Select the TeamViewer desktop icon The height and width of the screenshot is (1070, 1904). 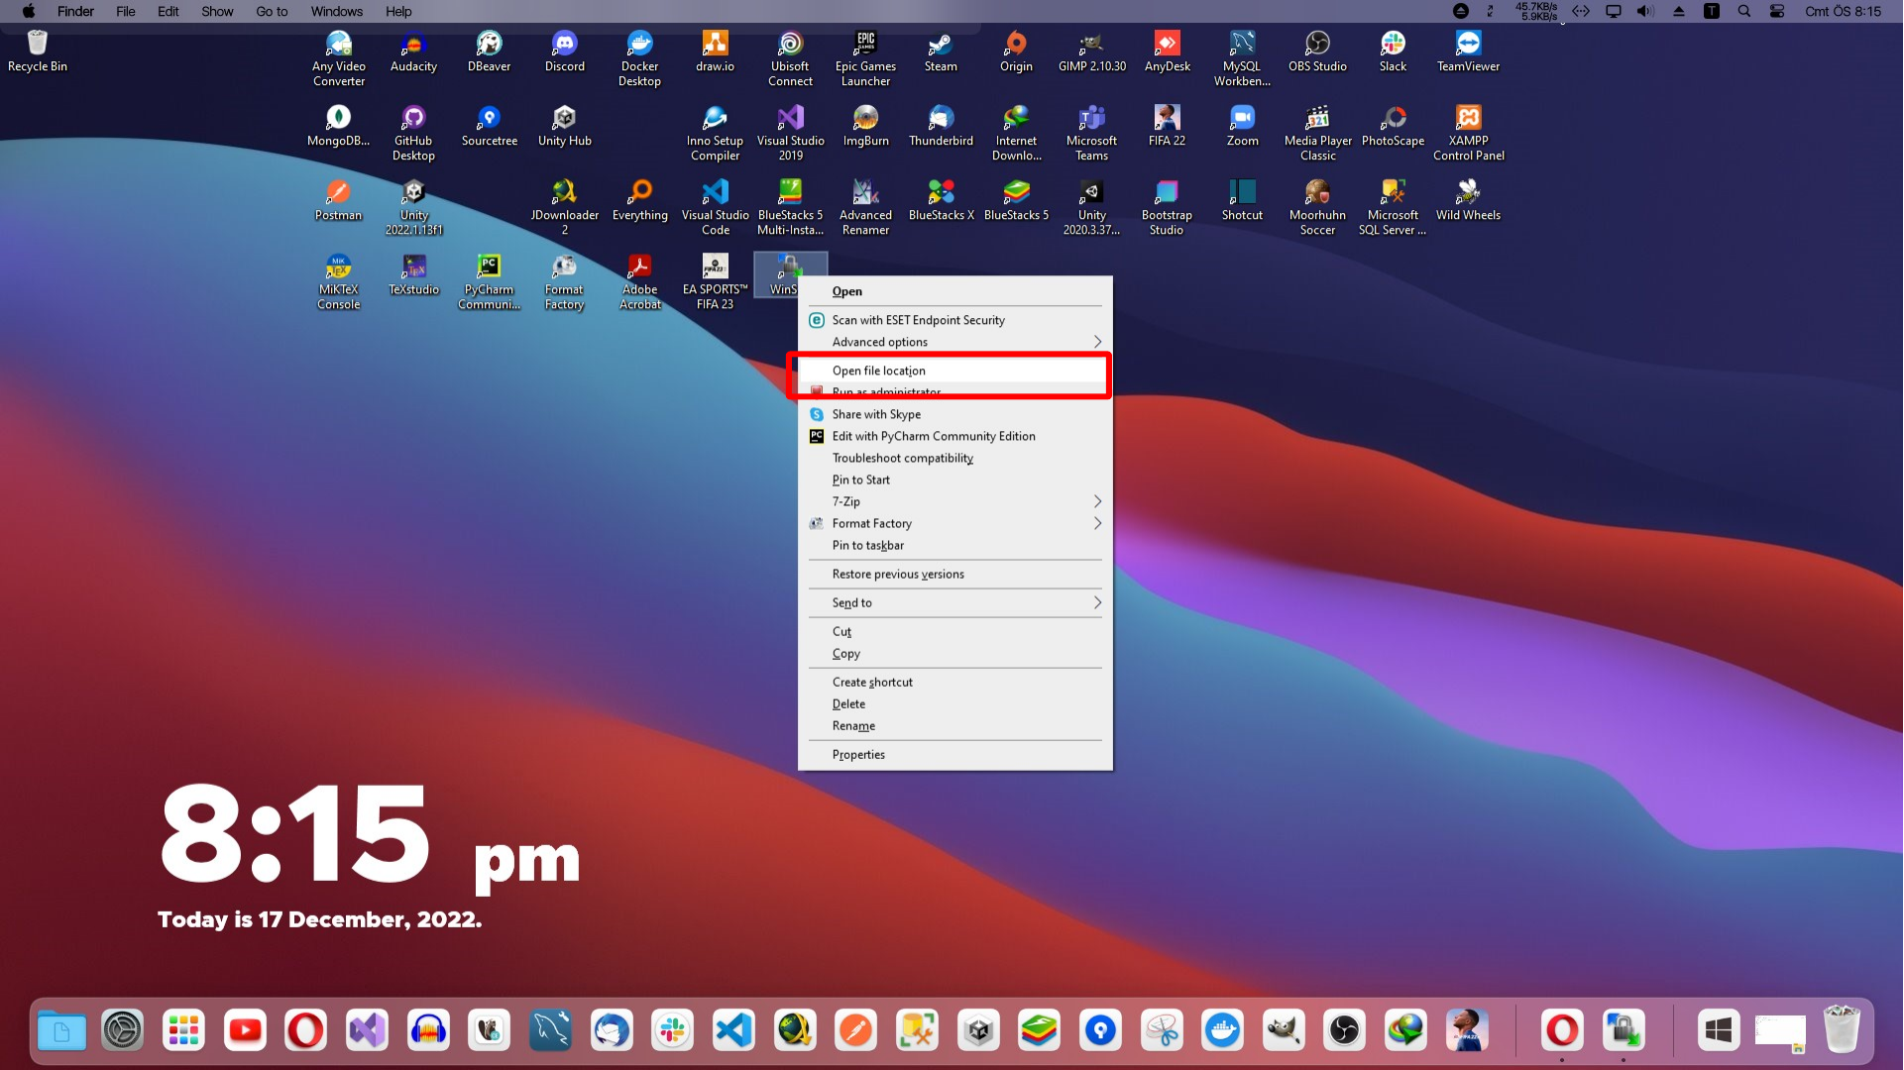point(1468,52)
